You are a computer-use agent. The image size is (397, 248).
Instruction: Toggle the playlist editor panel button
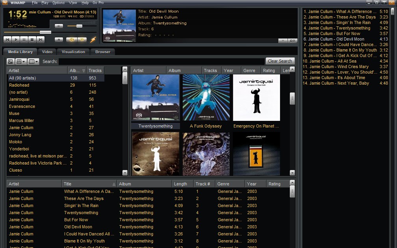tap(292, 41)
